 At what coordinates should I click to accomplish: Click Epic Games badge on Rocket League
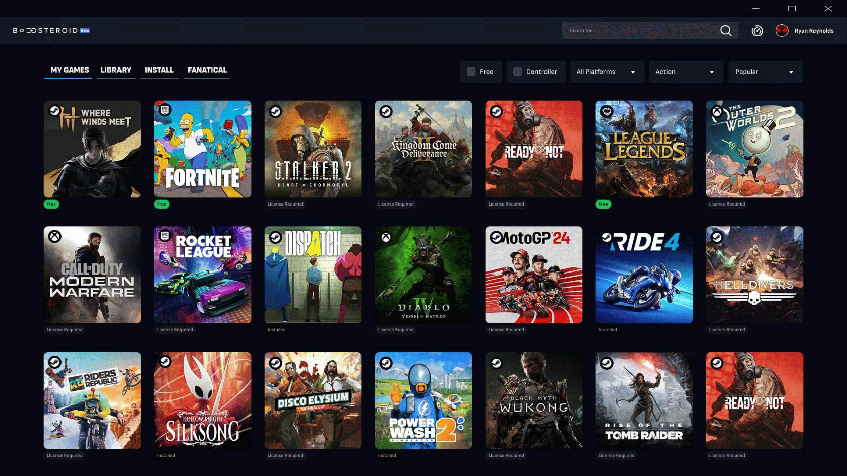click(x=165, y=236)
